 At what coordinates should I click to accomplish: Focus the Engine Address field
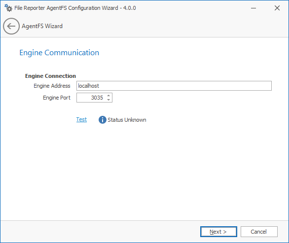(174, 86)
